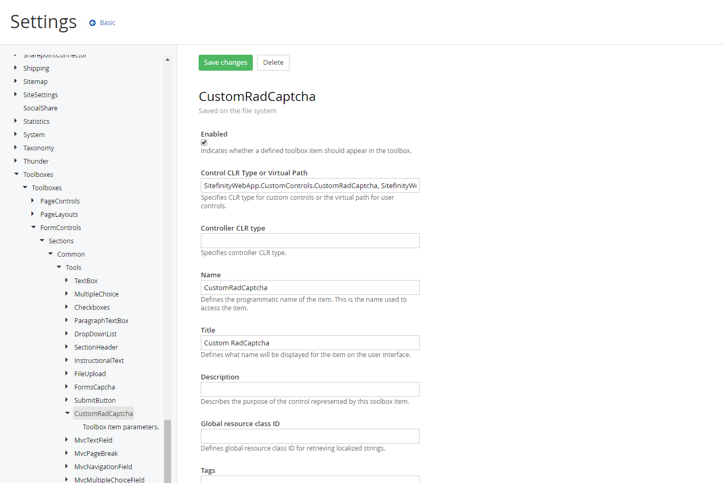Click the Title input field
724x483 pixels.
click(x=310, y=343)
